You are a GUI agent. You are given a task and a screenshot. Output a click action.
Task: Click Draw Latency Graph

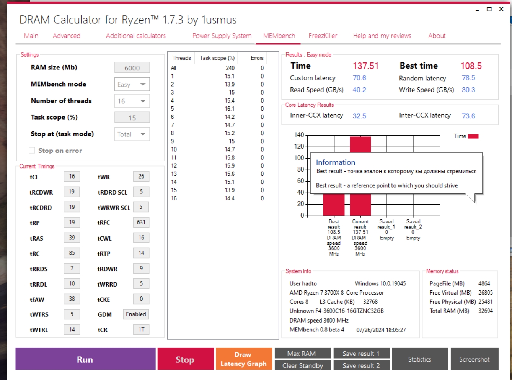click(x=243, y=359)
